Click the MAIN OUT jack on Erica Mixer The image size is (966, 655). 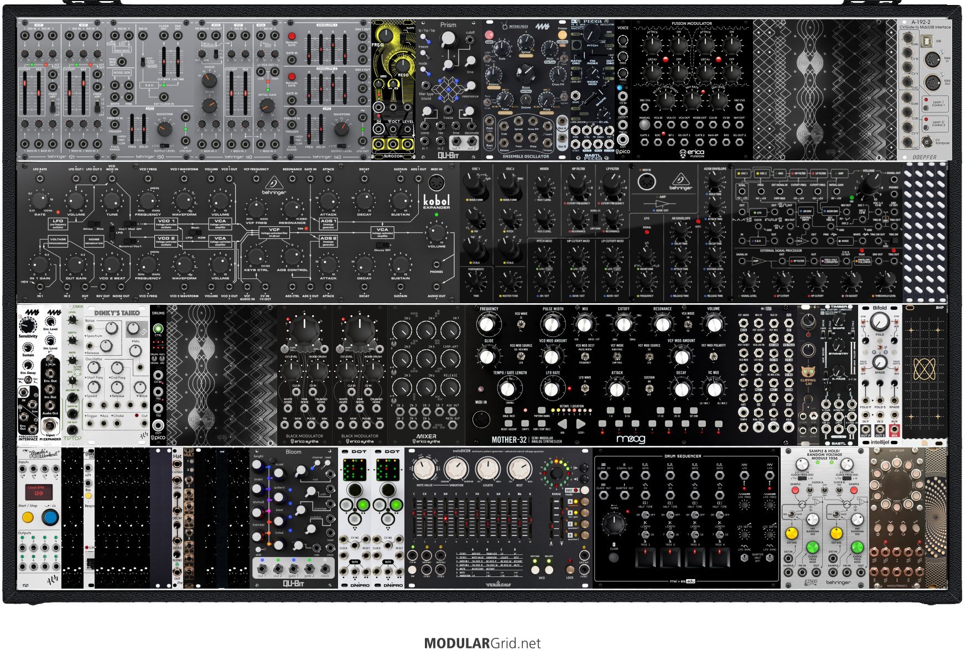tap(453, 425)
